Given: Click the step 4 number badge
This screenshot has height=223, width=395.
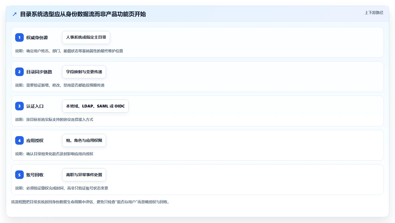Looking at the screenshot, I should 19,140.
